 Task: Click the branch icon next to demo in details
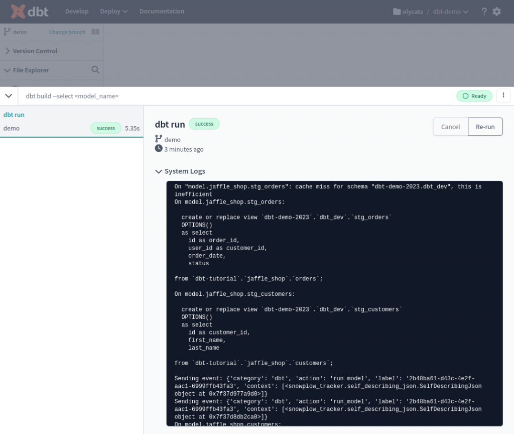click(159, 139)
